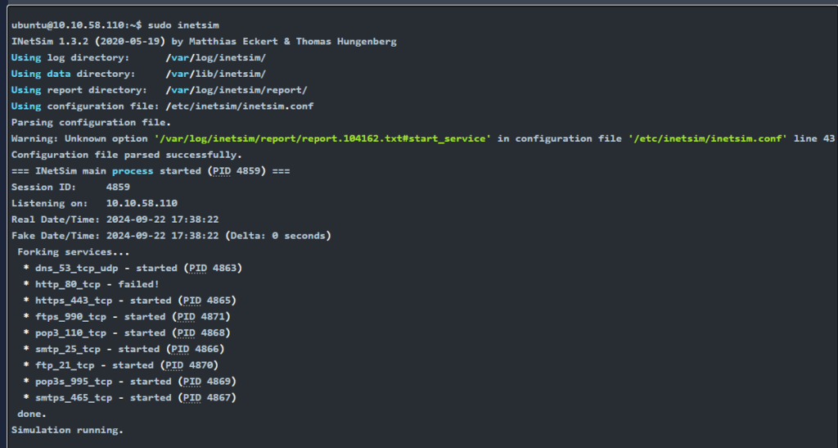Image resolution: width=838 pixels, height=448 pixels.
Task: Click 'Configuration file parsed successfully.' line
Action: [127, 155]
